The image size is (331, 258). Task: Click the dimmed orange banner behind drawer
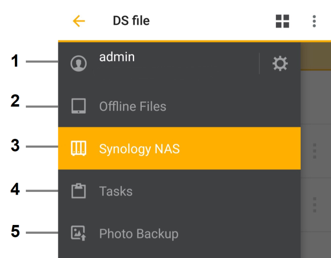click(316, 56)
